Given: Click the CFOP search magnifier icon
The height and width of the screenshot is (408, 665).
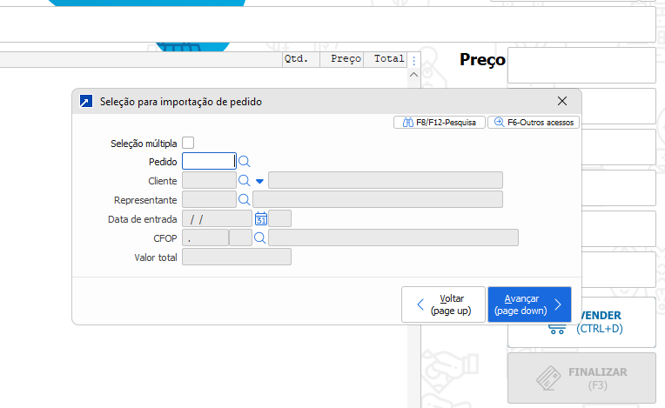Looking at the screenshot, I should tap(260, 238).
